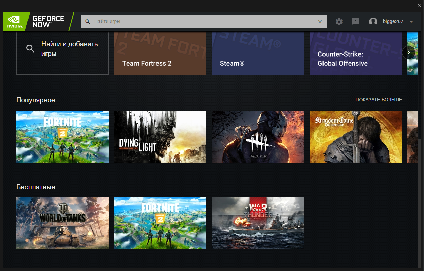Click the bigge267 username

click(393, 21)
